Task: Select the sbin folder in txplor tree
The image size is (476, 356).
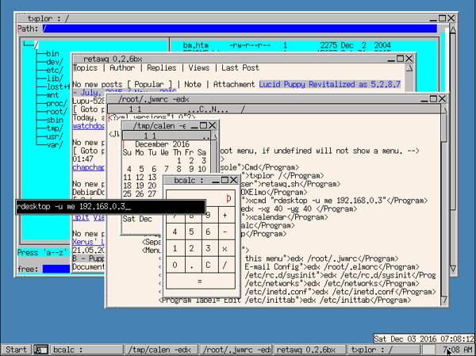Action: pyautogui.click(x=55, y=120)
